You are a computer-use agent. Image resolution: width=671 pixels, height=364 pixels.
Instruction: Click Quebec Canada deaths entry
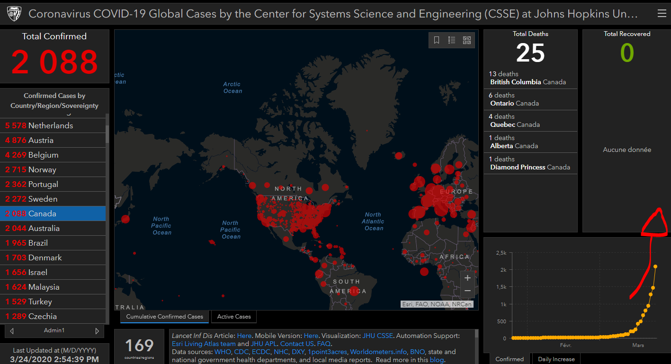click(x=530, y=121)
